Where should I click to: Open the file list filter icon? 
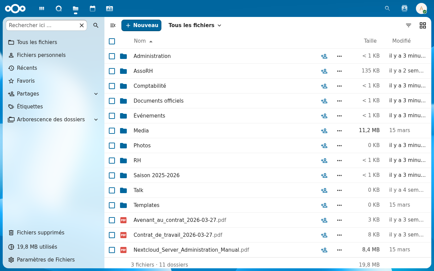coord(409,25)
